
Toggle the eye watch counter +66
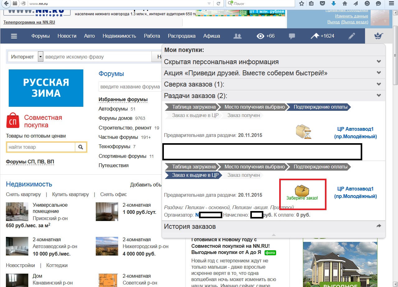[x=266, y=36]
